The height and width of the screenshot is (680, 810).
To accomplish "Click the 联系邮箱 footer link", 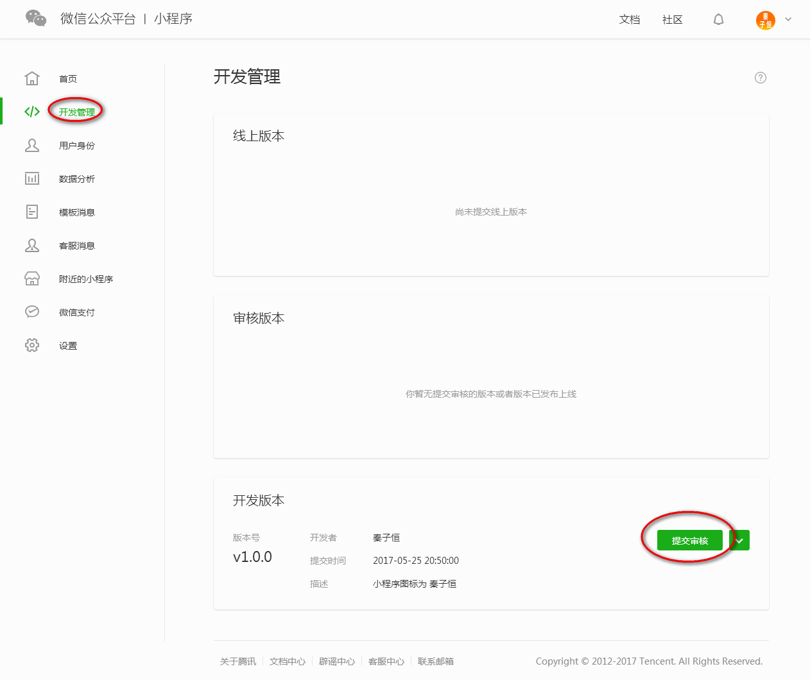I will (436, 661).
